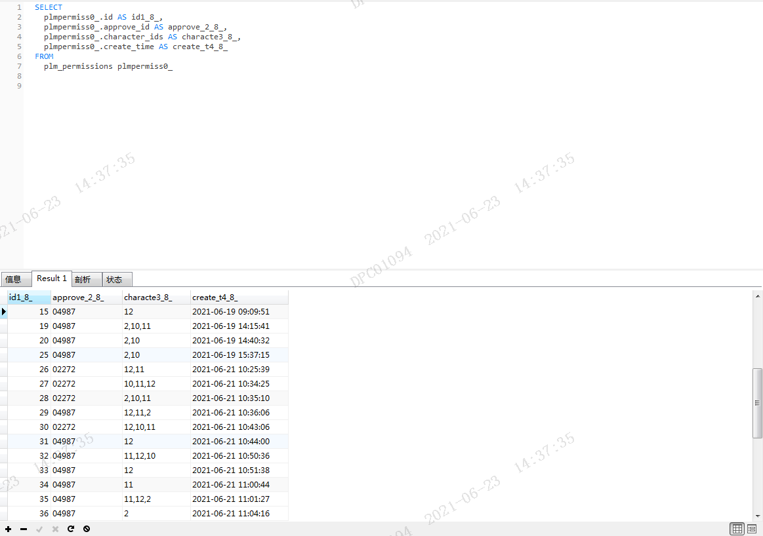This screenshot has height=536, width=763.
Task: Select characte3 cell 12,11,2
Action: [155, 413]
